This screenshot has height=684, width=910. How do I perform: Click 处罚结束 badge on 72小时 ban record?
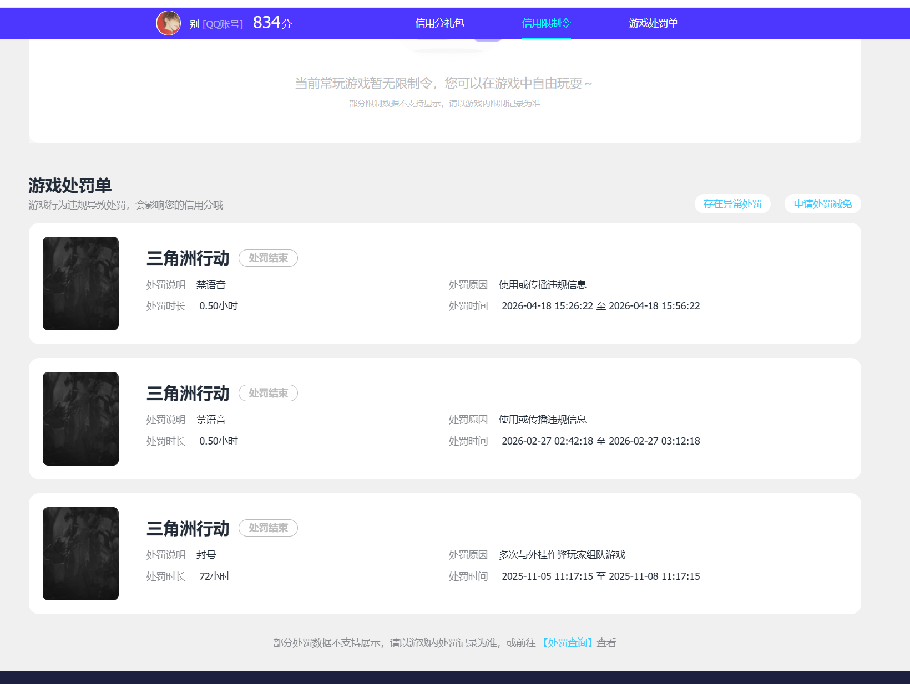click(268, 528)
